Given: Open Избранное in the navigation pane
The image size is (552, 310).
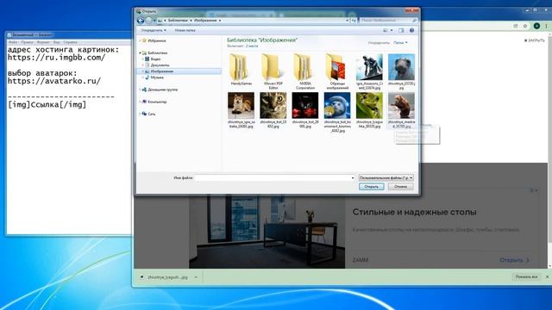Looking at the screenshot, I should (156, 40).
